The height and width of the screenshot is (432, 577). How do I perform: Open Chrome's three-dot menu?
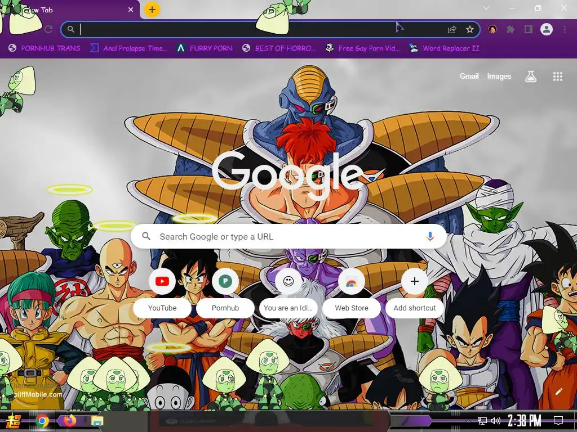click(x=565, y=29)
